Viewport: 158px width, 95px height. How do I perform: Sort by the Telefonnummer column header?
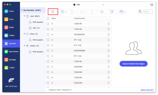pos(80,18)
